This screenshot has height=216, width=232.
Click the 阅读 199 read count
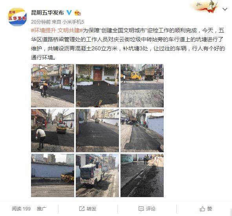pyautogui.click(x=21, y=209)
